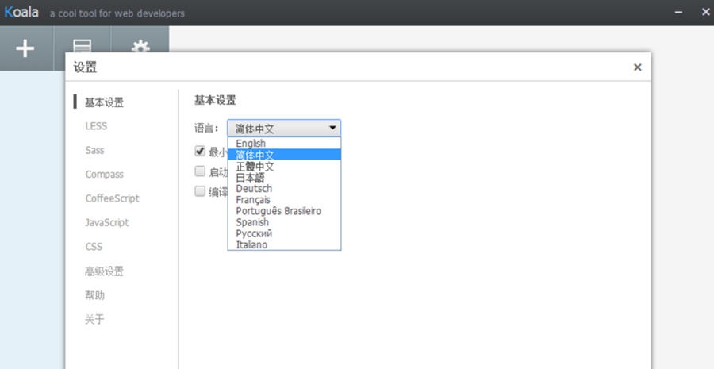Switch to CSS settings section
This screenshot has width=714, height=369.
point(94,247)
